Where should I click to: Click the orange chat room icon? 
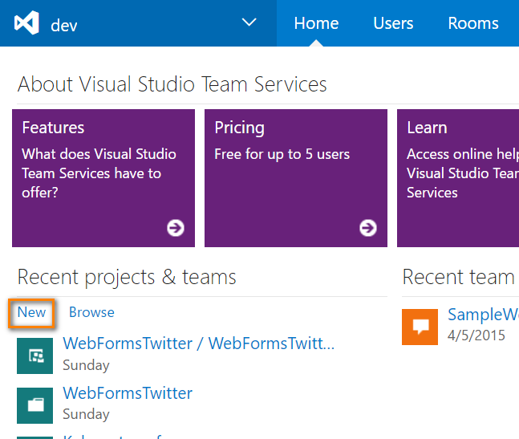point(420,327)
